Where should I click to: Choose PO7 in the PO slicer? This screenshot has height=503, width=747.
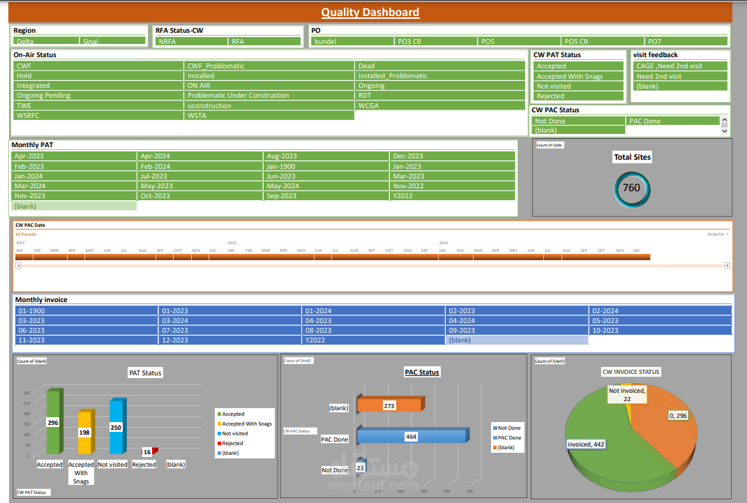click(686, 41)
